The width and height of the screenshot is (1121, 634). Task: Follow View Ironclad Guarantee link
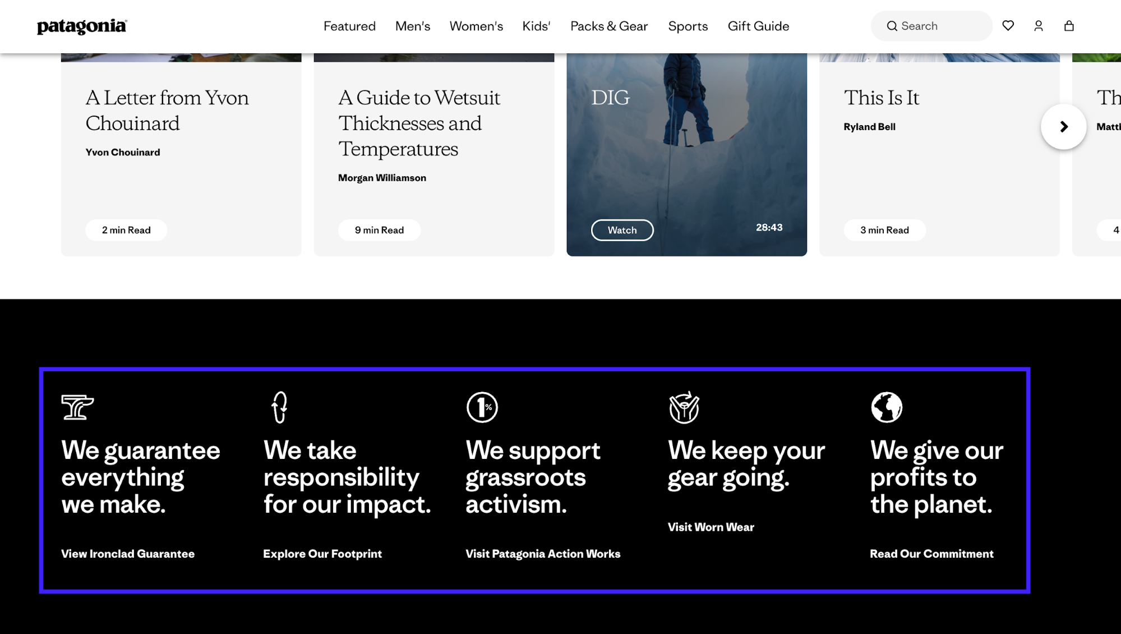click(x=128, y=554)
